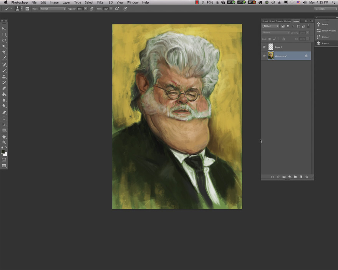The width and height of the screenshot is (338, 270).
Task: Open the Layers panel flyout menu
Action: [x=312, y=21]
